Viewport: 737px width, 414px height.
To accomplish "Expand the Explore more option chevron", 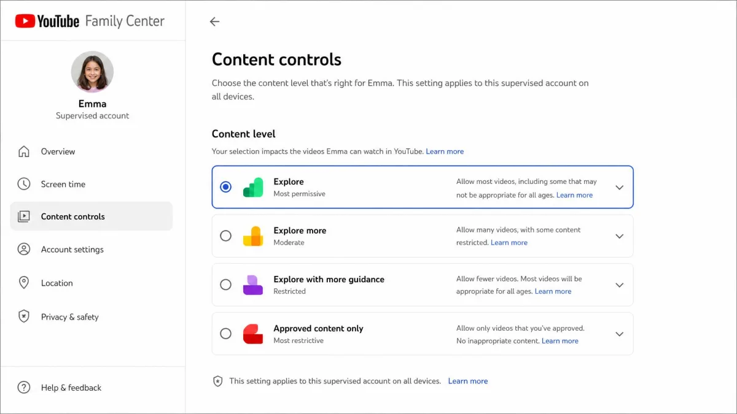I will (619, 236).
